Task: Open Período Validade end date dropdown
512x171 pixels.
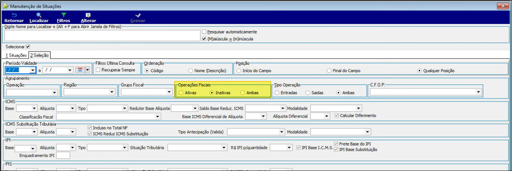Action: pyautogui.click(x=70, y=70)
